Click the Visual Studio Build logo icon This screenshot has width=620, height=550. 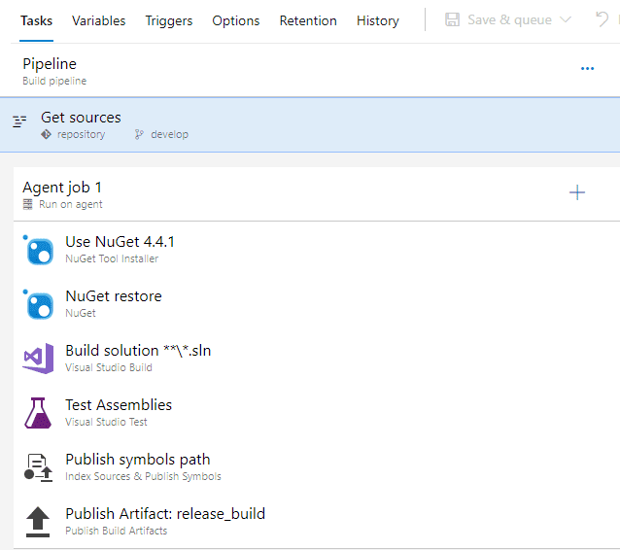(38, 359)
